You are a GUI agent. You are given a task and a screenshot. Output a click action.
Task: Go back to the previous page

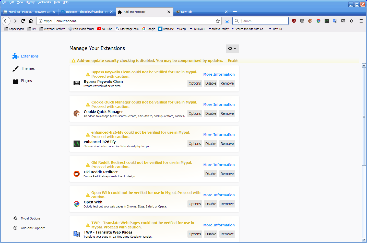pyautogui.click(x=6, y=21)
